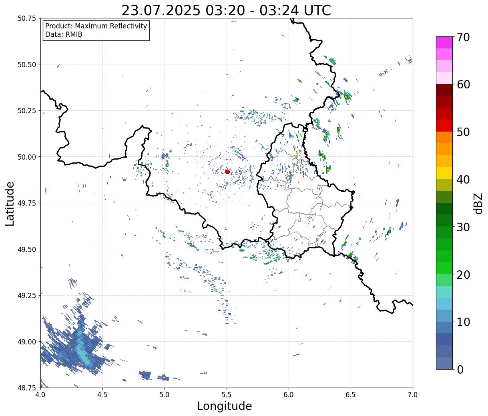
Task: Click the 49.50 latitude tick label
Action: (x=27, y=249)
